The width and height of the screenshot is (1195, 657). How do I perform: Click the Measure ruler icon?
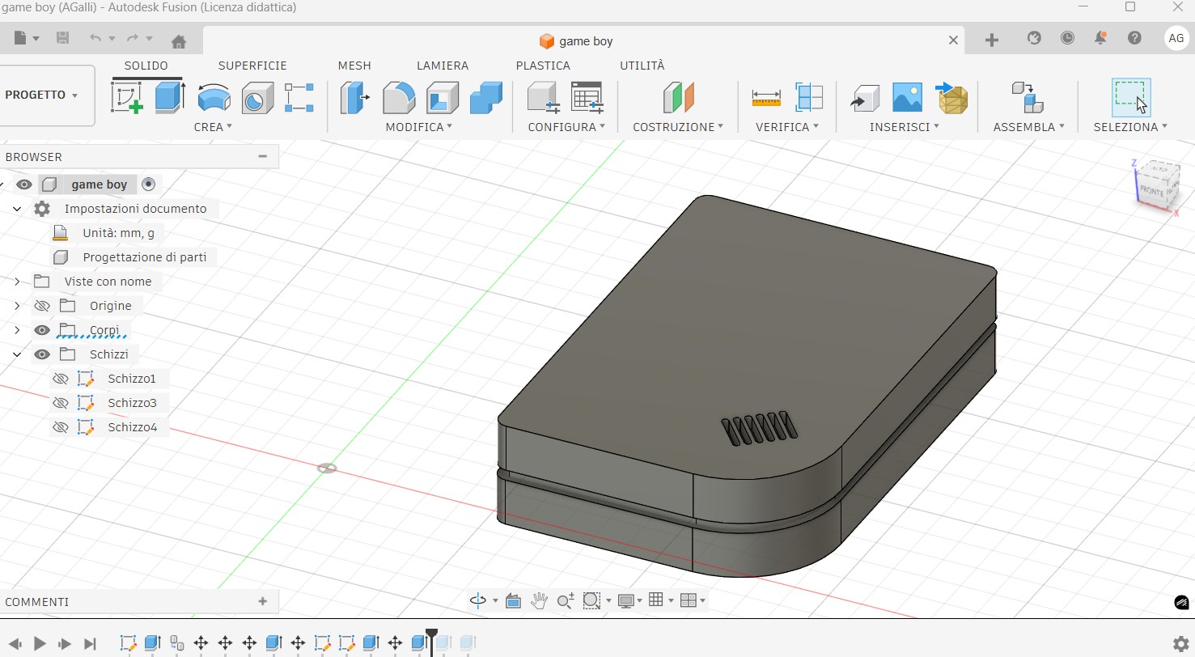[765, 98]
